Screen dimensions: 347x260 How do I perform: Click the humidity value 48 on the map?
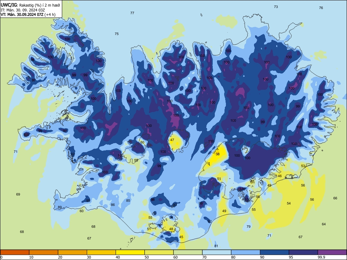pyautogui.click(x=171, y=229)
